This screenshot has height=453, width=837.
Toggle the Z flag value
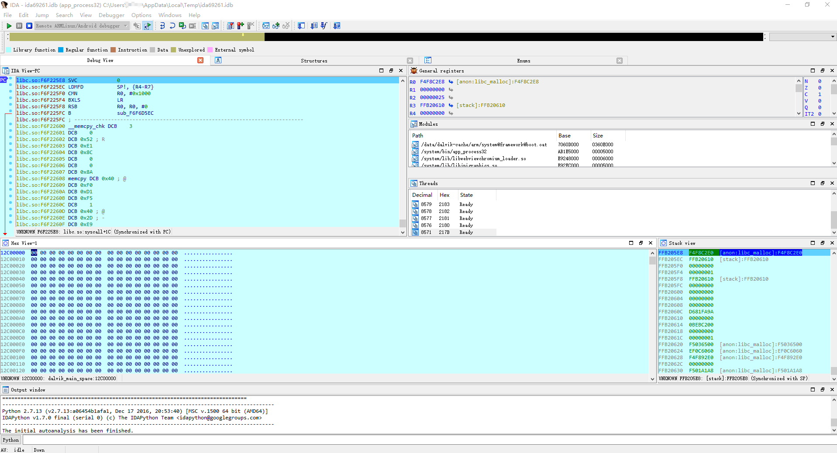(x=820, y=88)
